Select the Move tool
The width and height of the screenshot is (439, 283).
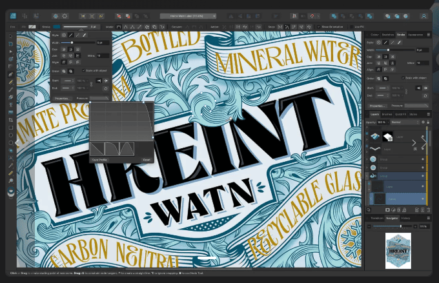point(10,36)
